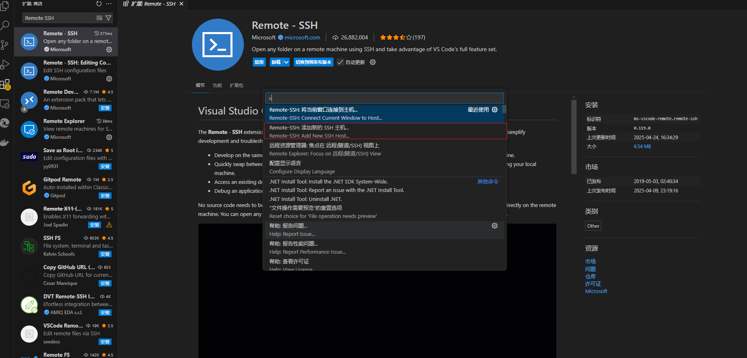Open the Docker view in activity bar
The height and width of the screenshot is (358, 747).
5,143
